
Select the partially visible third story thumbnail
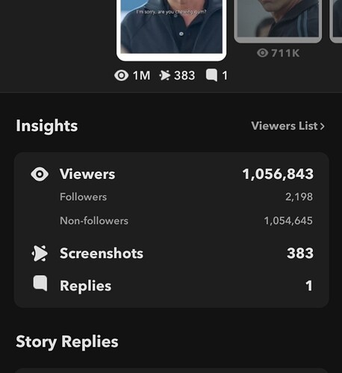pyautogui.click(x=336, y=21)
